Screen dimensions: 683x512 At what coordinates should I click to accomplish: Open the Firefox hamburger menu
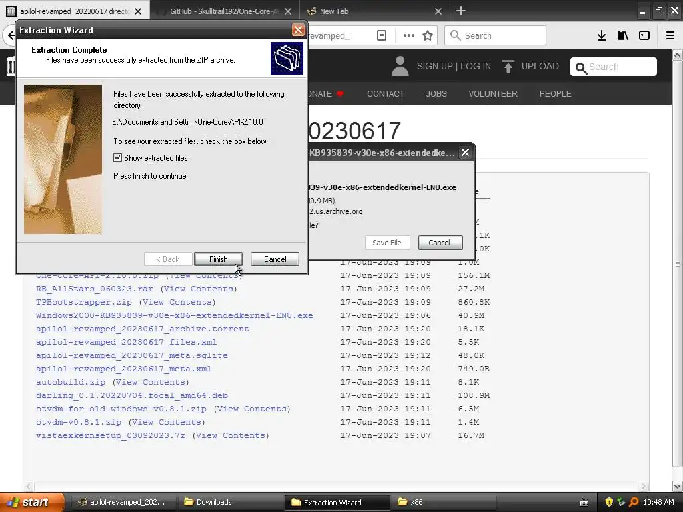(x=670, y=36)
